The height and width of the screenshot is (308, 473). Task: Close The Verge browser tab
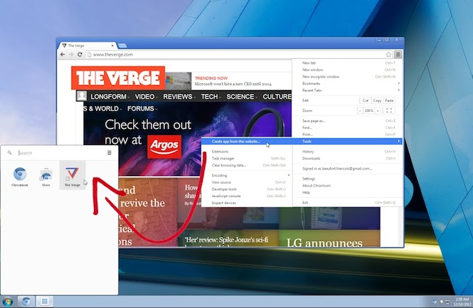point(113,45)
